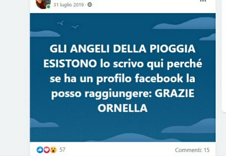Click the GLI ANGELI DELLA PIOGGIA headline text
This screenshot has height=156, width=226.
tap(123, 49)
